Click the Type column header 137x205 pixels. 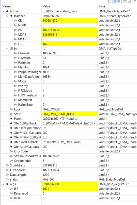(x=102, y=6)
